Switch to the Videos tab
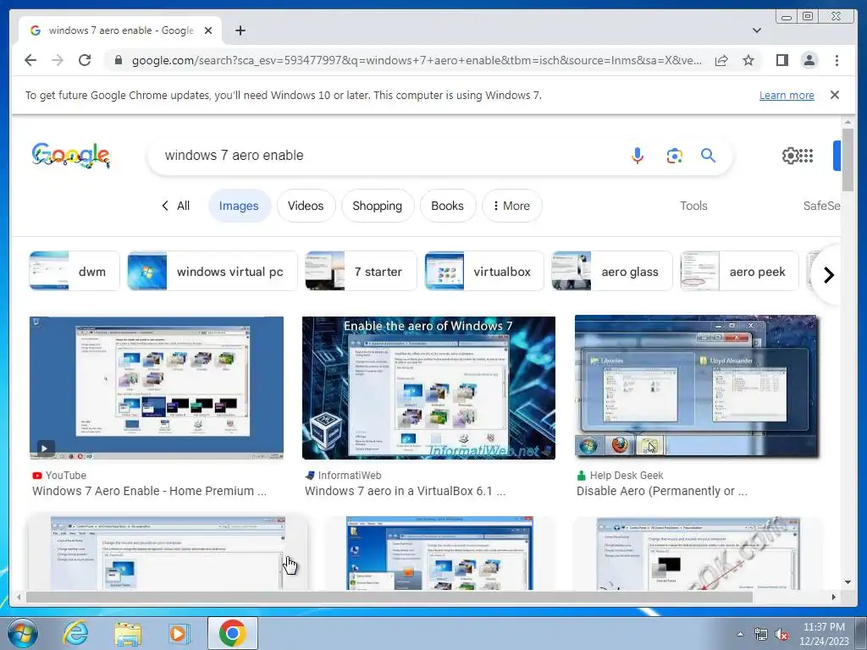867x650 pixels. 306,206
